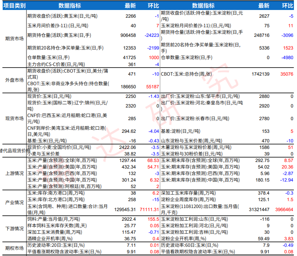Screen dimensions: 297x256
Task: Click 淀粉企业开机率 value 59.49
Action: [x=264, y=239]
